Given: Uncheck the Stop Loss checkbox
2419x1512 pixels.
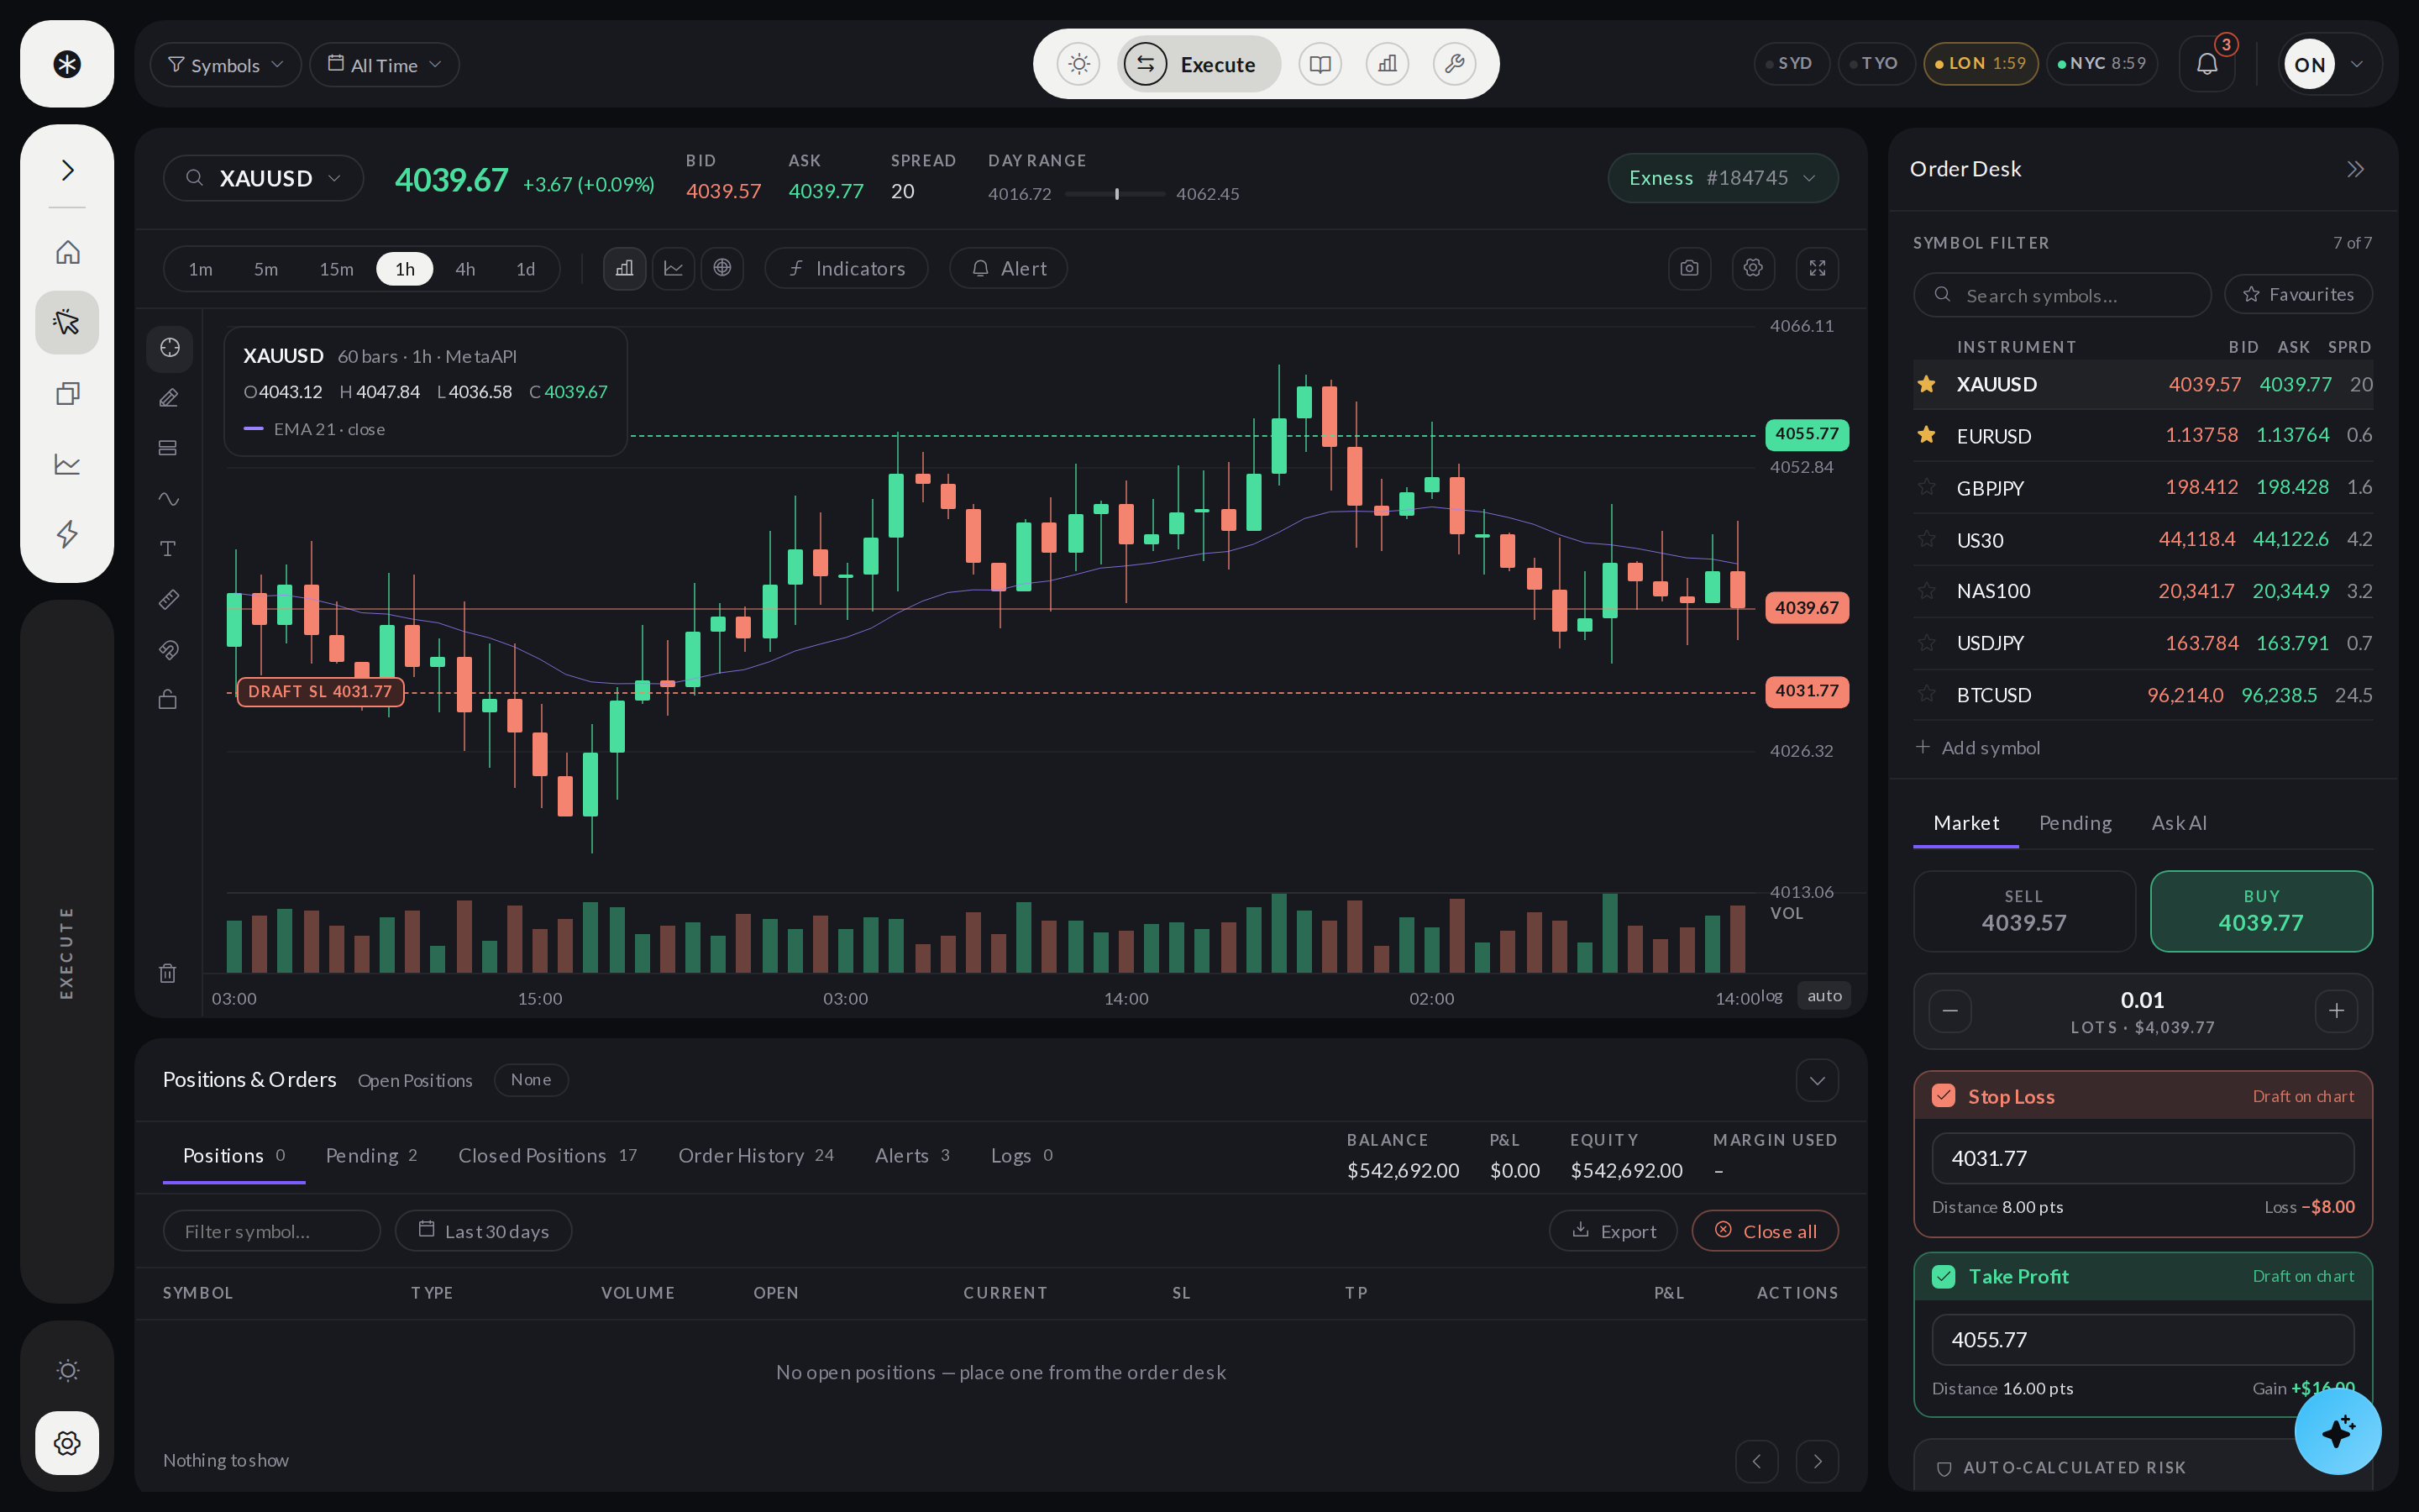Looking at the screenshot, I should point(1944,1096).
